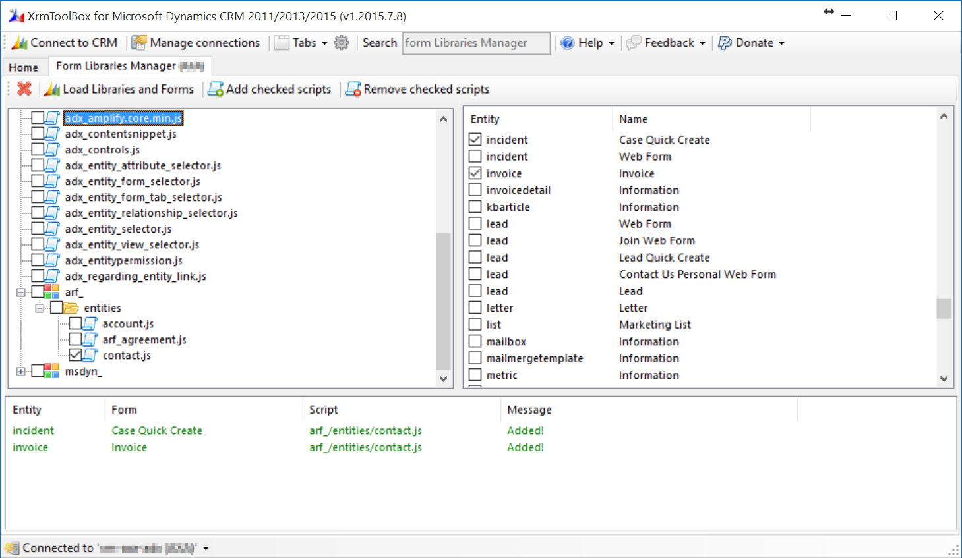
Task: Open the connection dropdown in status bar
Action: (x=206, y=548)
